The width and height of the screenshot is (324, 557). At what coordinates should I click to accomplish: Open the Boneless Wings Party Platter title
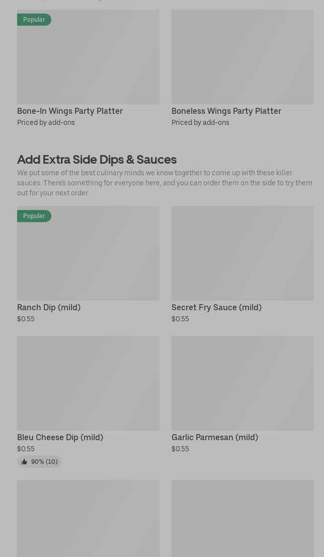tap(226, 111)
